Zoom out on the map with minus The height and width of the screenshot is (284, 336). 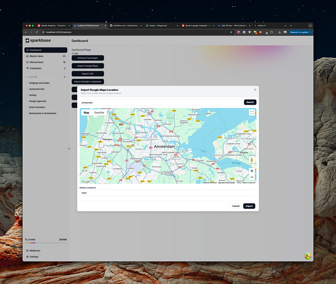pyautogui.click(x=252, y=177)
